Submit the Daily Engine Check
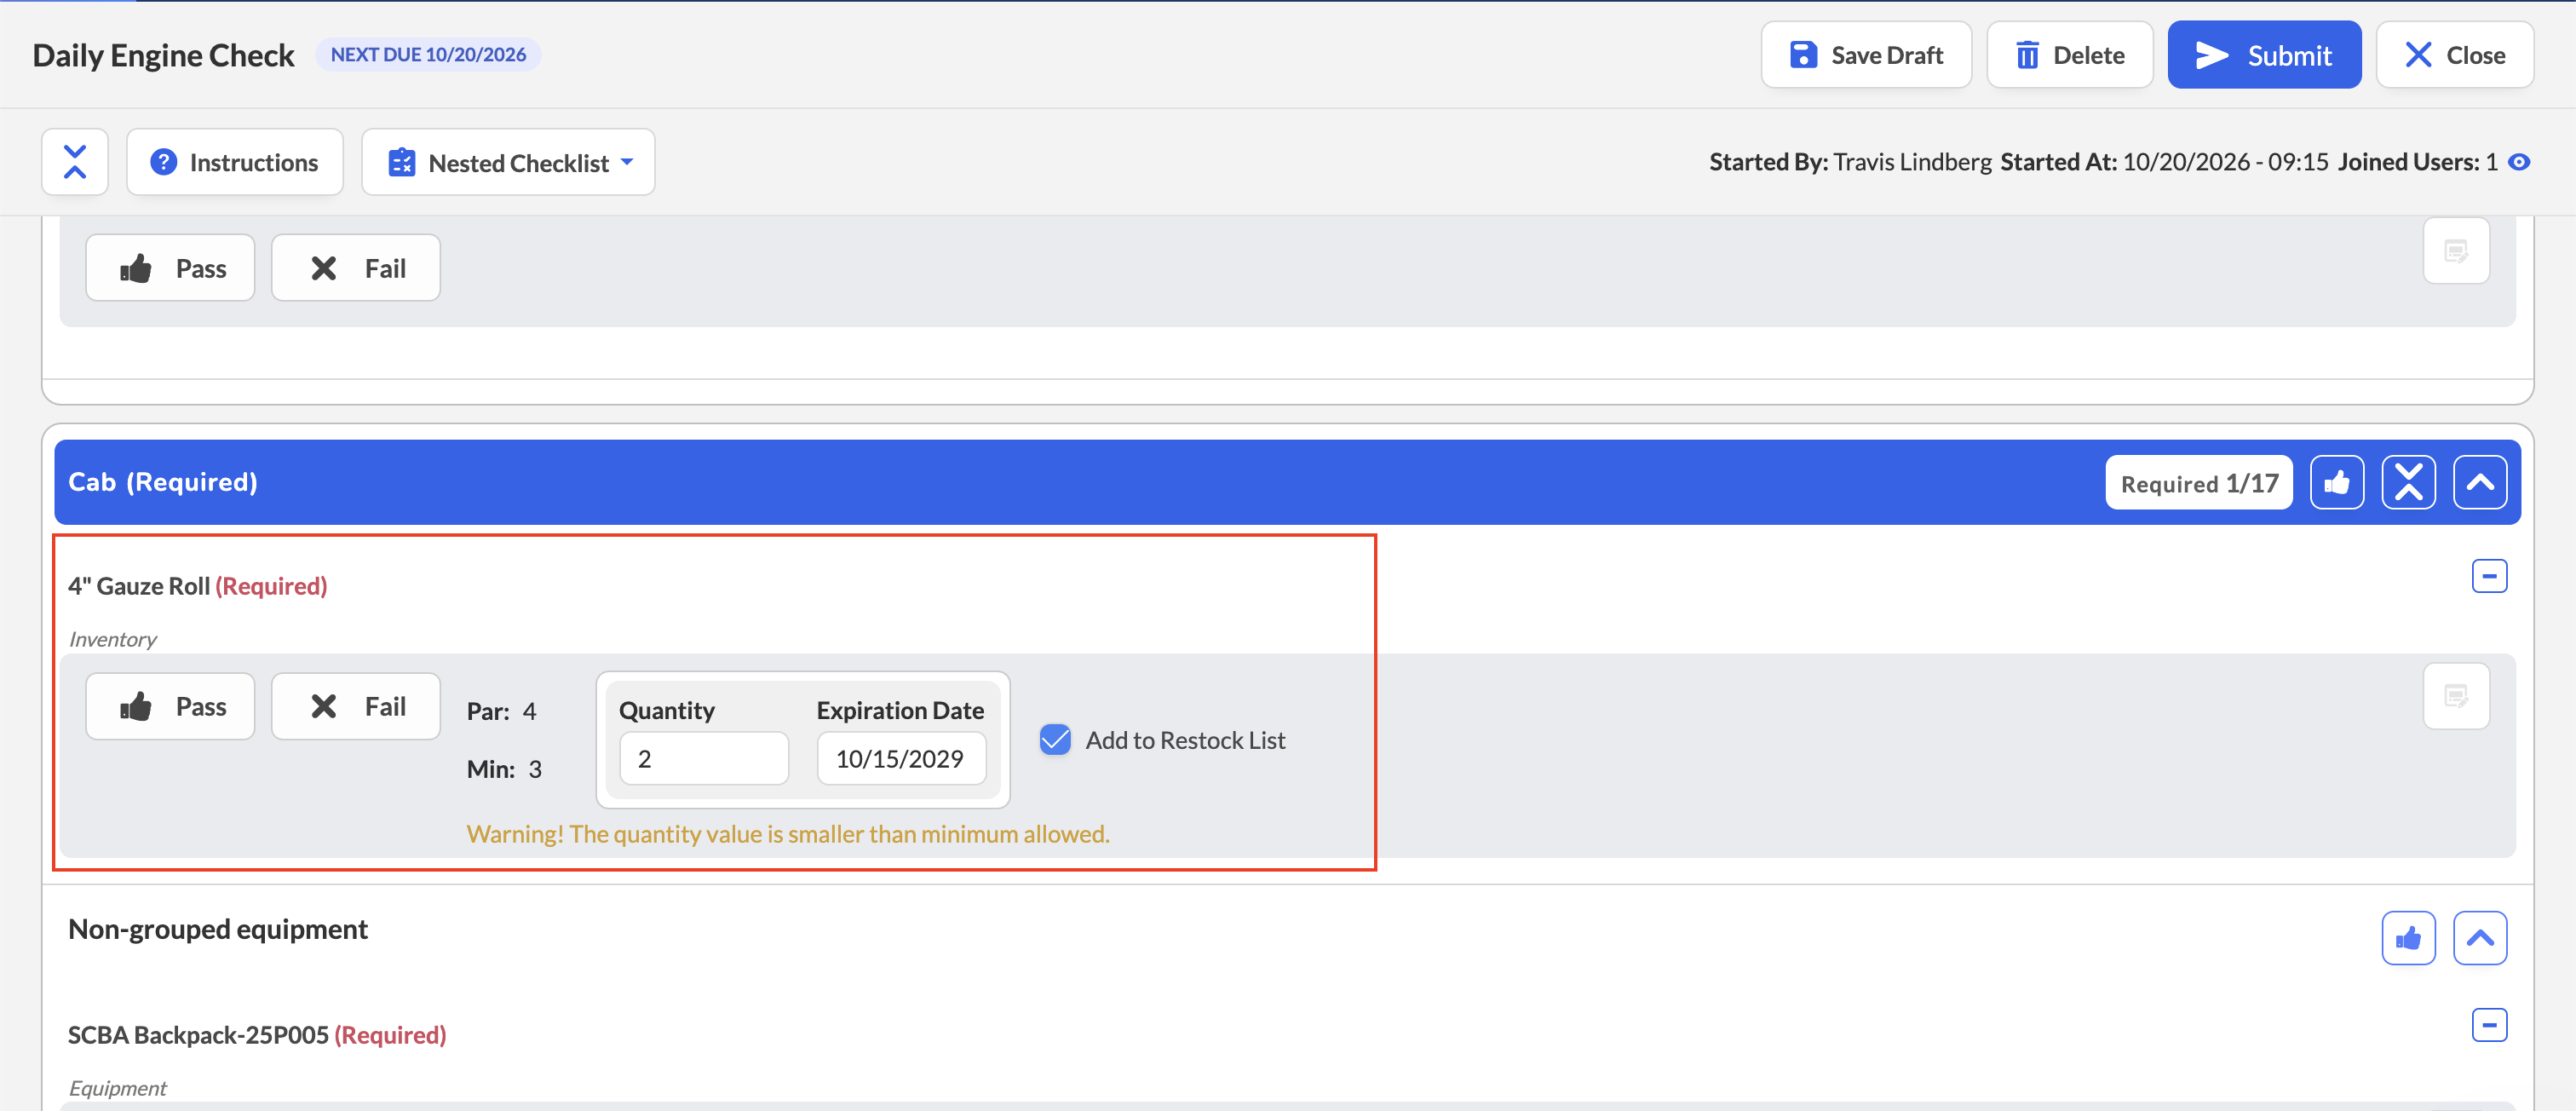The height and width of the screenshot is (1111, 2576). pos(2264,55)
